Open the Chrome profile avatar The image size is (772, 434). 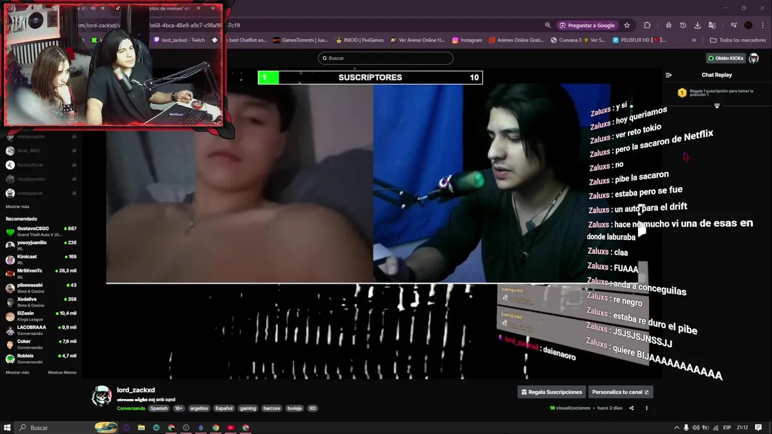pos(748,25)
